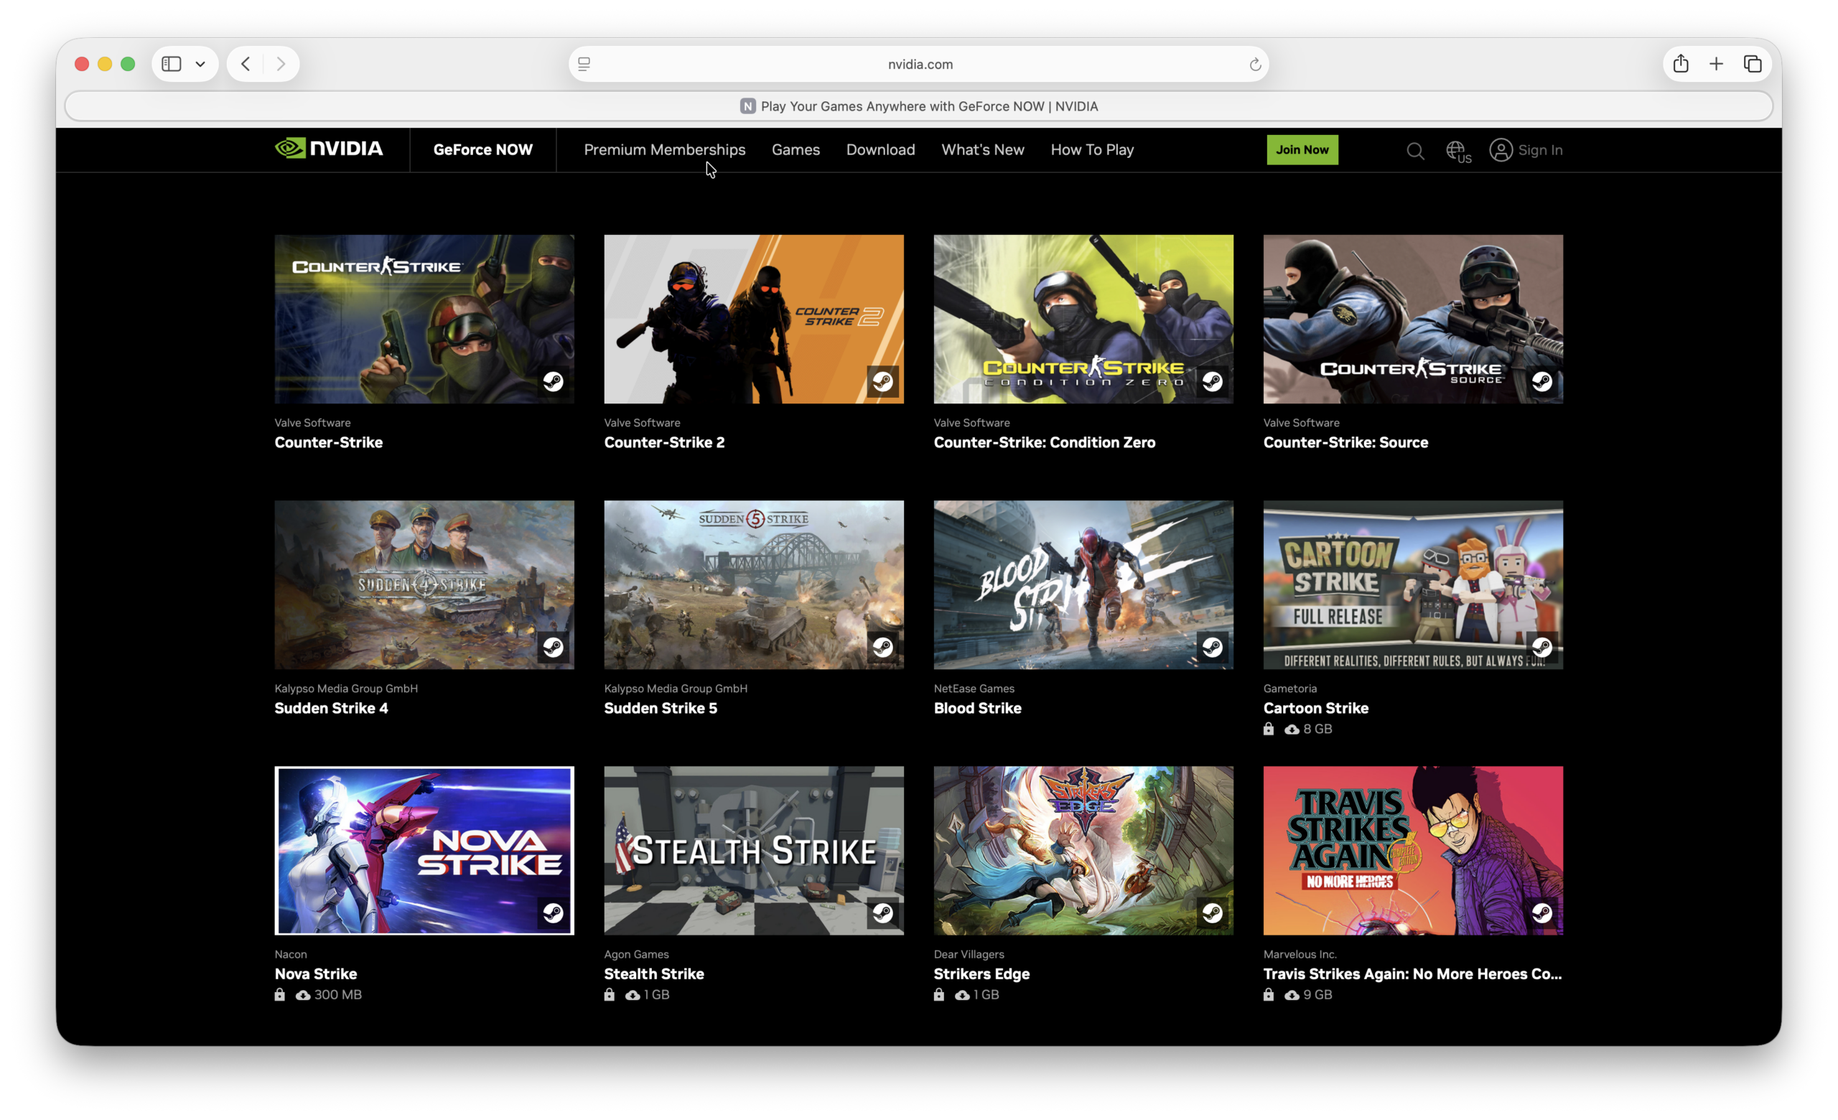
Task: Click cloud download icon under Strikers Edge
Action: [x=962, y=995]
